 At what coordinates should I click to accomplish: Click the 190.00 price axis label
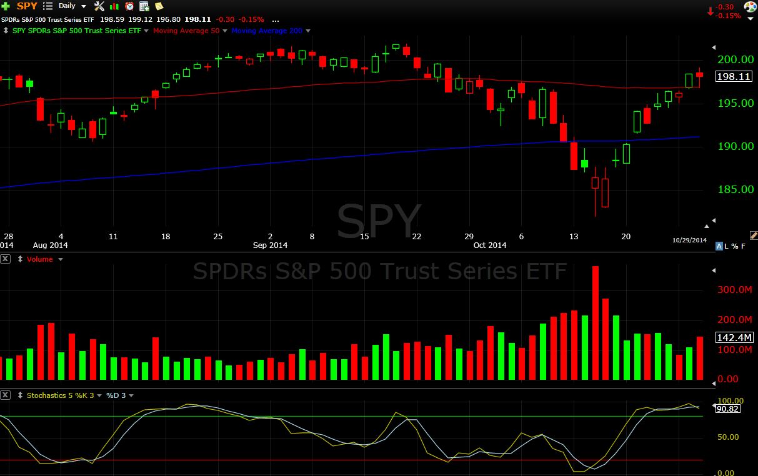(x=735, y=146)
